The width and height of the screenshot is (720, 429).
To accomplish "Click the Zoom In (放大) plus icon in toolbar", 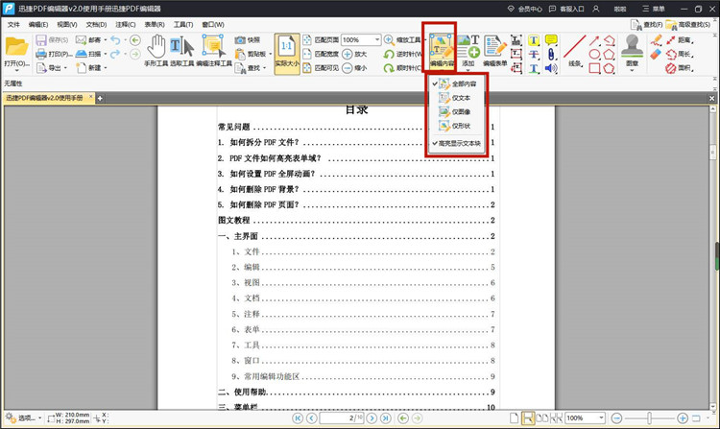I will click(348, 54).
